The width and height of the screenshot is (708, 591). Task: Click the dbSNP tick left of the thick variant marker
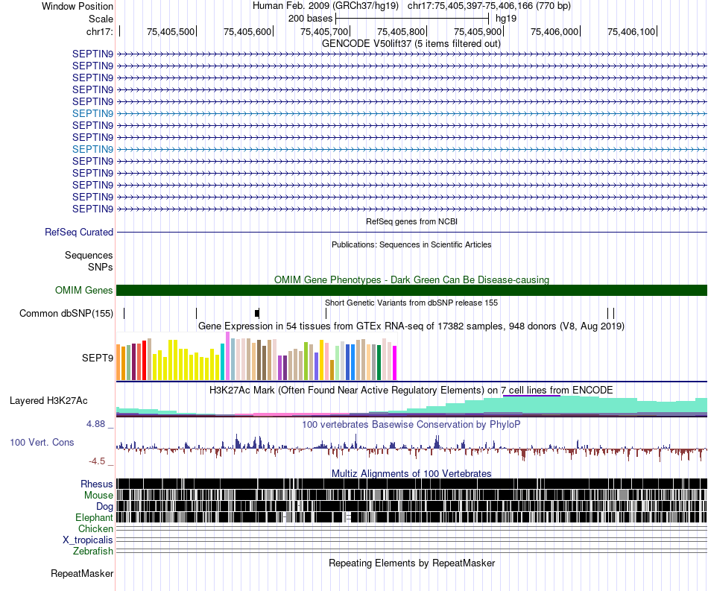(197, 313)
